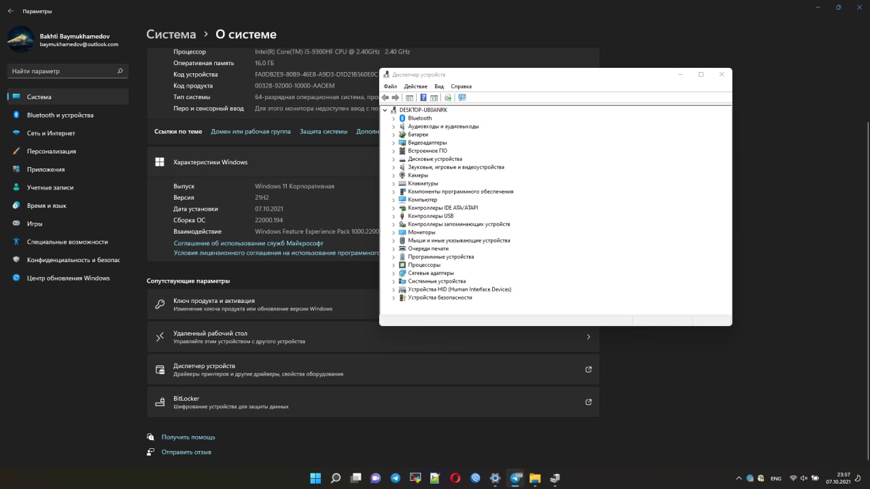Screen dimensions: 870x489
Task: Open the blue question-mark Help icon
Action: (423, 98)
